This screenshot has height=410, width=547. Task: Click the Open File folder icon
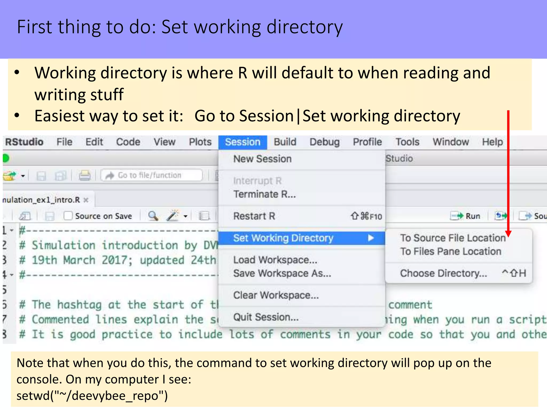[10, 176]
